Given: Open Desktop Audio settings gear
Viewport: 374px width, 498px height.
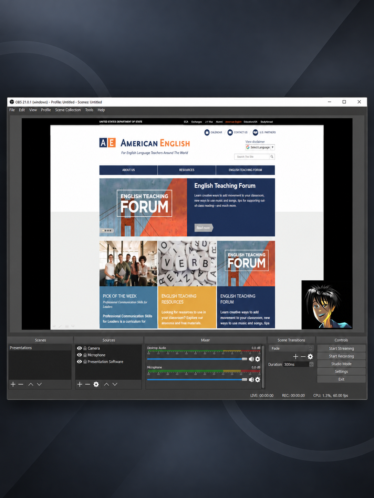Looking at the screenshot, I should [x=258, y=359].
